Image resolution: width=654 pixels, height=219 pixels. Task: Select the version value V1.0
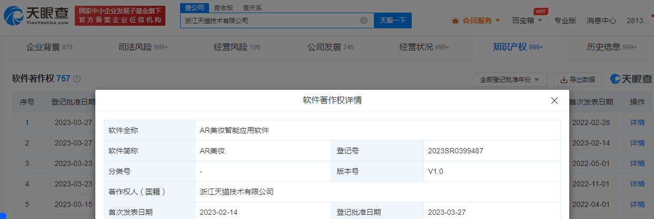point(437,171)
